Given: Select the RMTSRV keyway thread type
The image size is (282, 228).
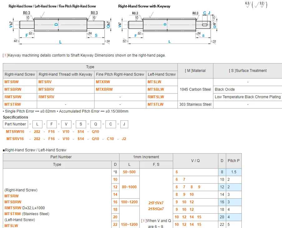Looking at the screenshot, I should (46, 97).
